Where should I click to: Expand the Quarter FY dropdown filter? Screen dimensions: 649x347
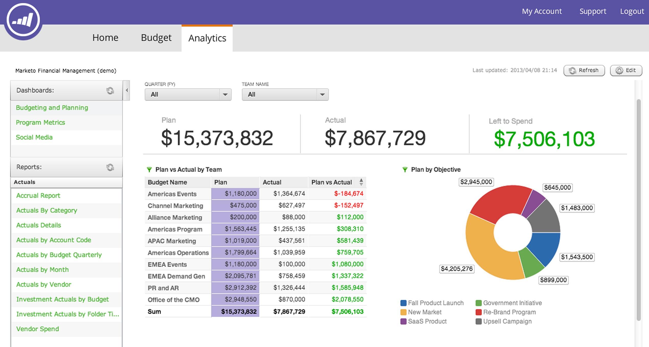tap(225, 94)
